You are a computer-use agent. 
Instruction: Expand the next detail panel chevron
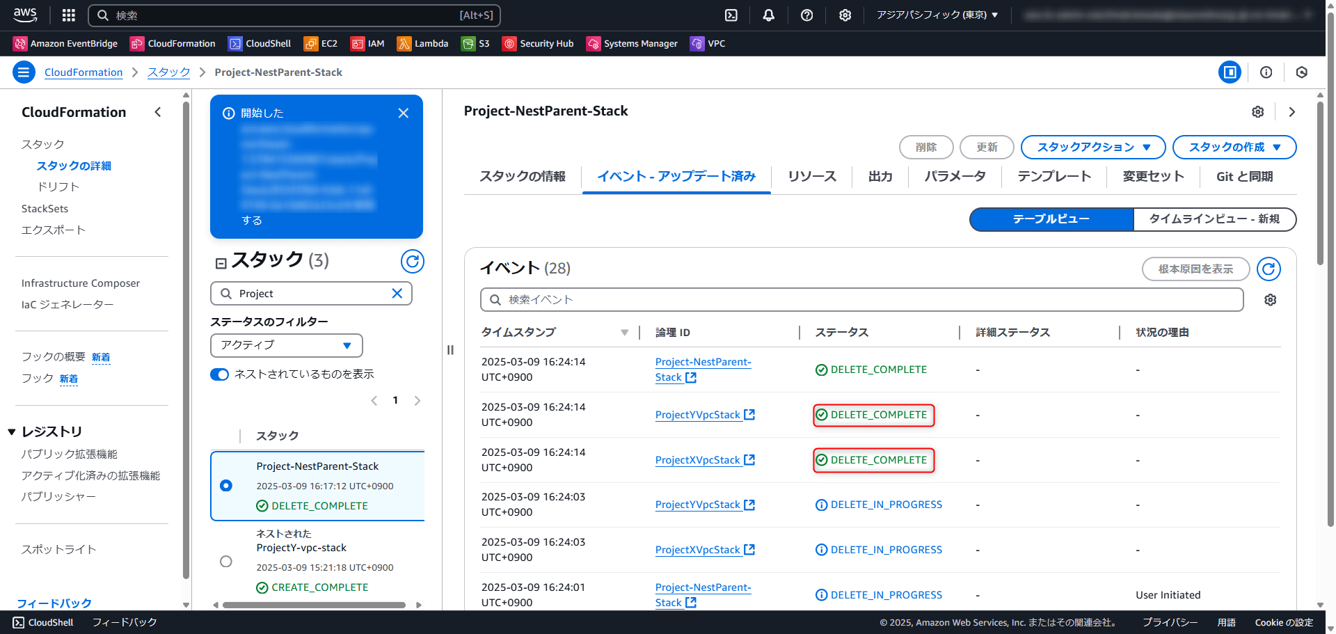click(1292, 111)
